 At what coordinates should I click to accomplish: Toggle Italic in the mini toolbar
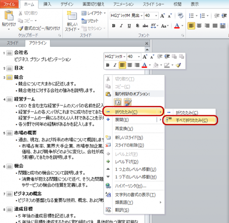115,65
